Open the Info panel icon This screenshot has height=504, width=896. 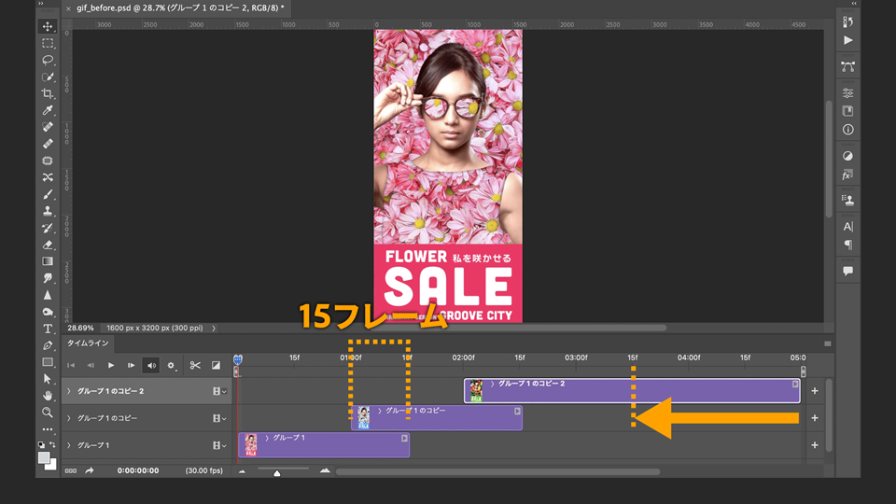click(848, 130)
